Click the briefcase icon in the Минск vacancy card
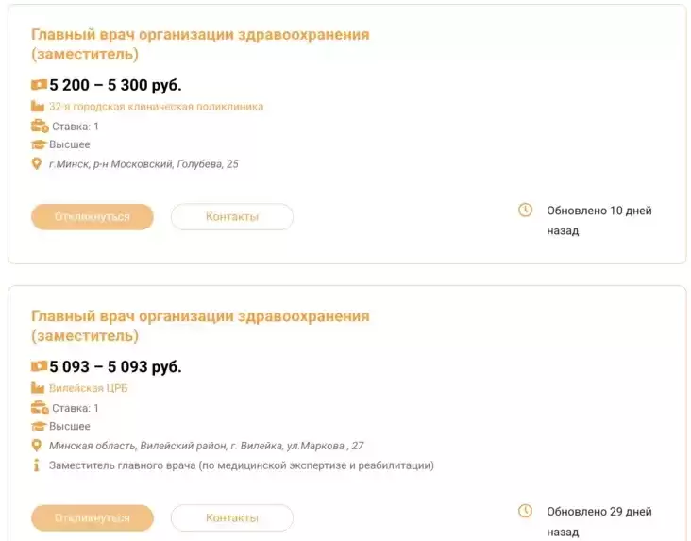Screen dimensions: 691x541 point(39,127)
